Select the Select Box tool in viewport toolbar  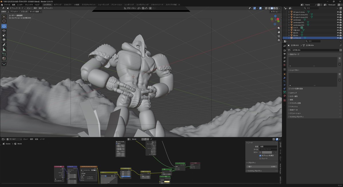4,17
